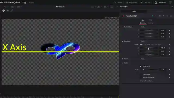Viewport: 174px width, 98px height.
Task: Click the project title text at top
Action: [x=13, y=2]
